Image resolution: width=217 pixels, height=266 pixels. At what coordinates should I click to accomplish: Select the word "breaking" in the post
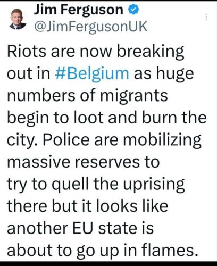pyautogui.click(x=151, y=52)
